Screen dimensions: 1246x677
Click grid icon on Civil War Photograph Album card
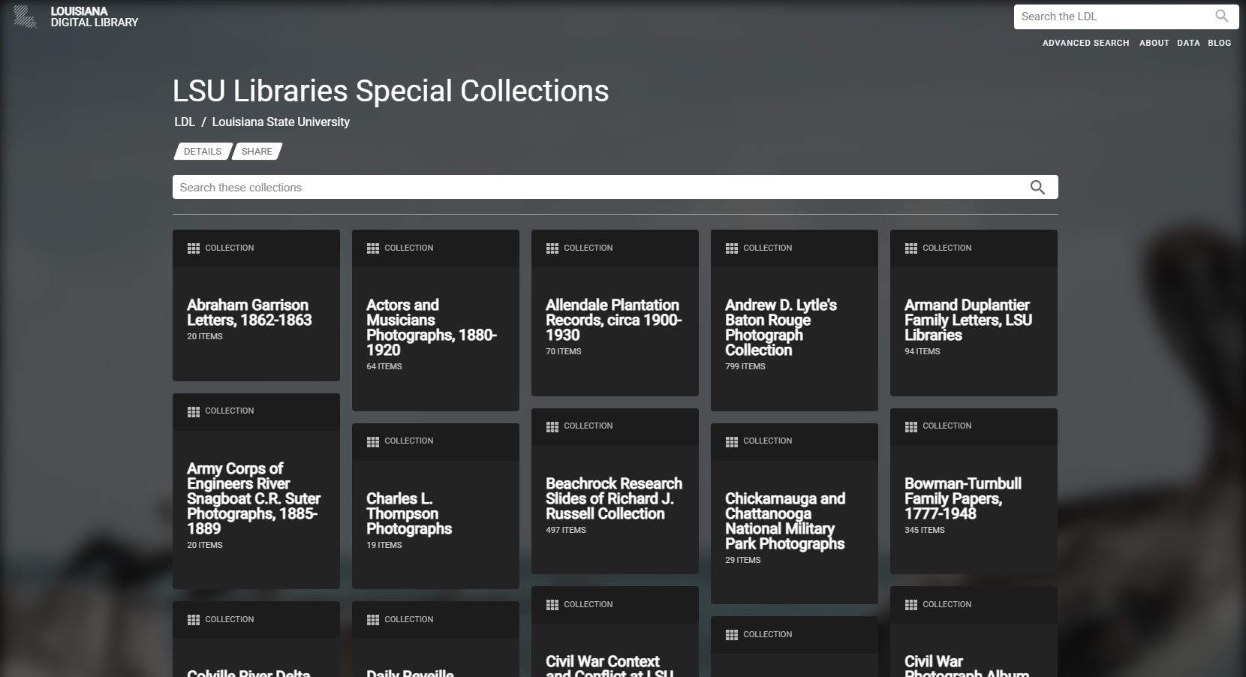pos(911,605)
